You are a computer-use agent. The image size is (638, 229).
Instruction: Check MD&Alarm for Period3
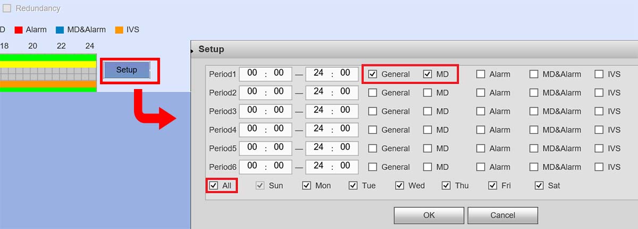(534, 111)
